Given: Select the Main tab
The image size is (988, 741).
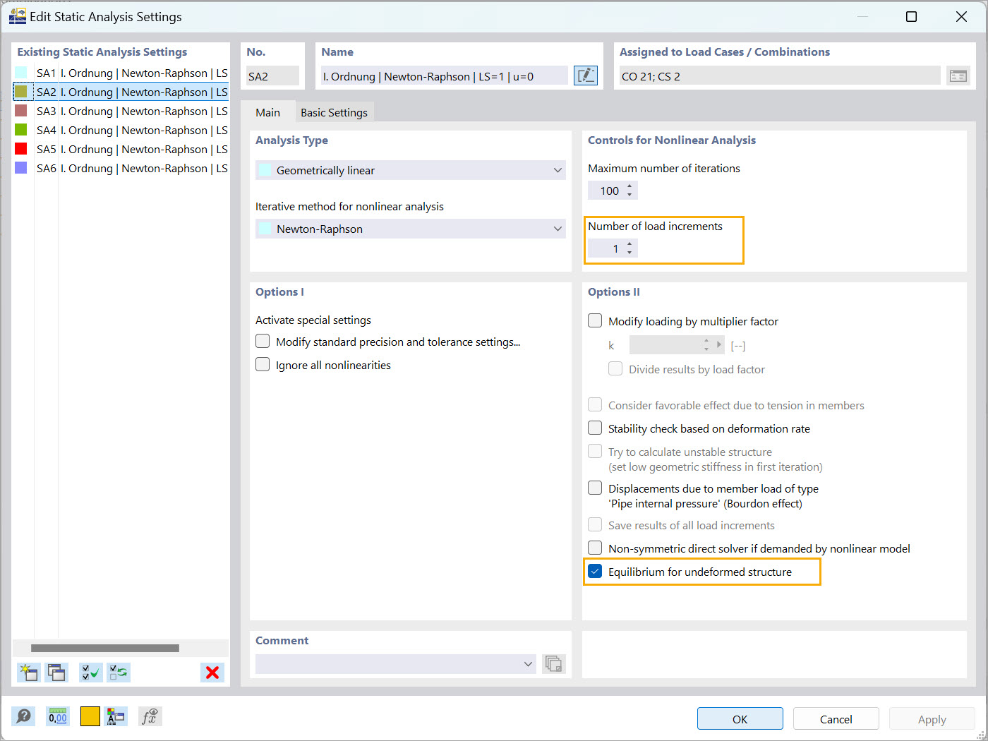Looking at the screenshot, I should [x=268, y=112].
